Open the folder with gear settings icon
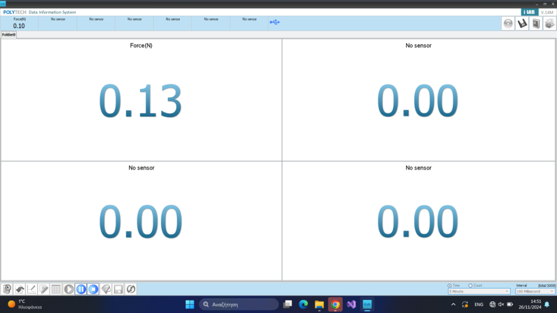 pos(549,23)
